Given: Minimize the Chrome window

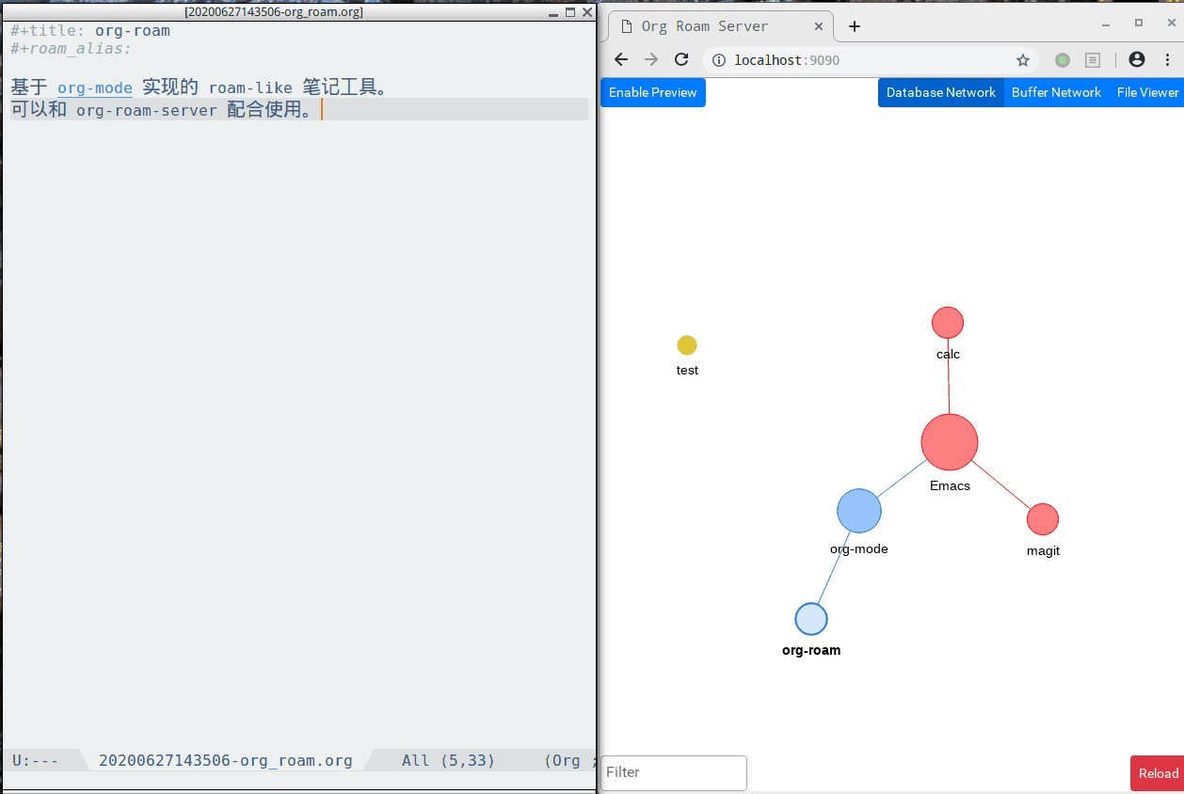Looking at the screenshot, I should pyautogui.click(x=1106, y=24).
